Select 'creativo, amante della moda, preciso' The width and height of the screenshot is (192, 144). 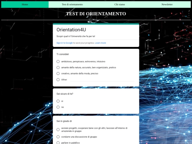click(58, 74)
